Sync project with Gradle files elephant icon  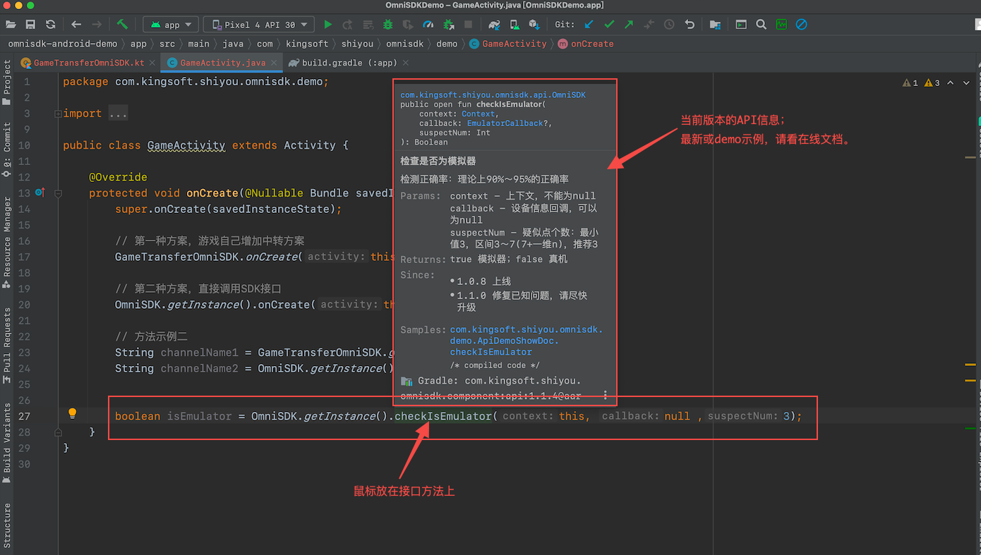pyautogui.click(x=494, y=24)
